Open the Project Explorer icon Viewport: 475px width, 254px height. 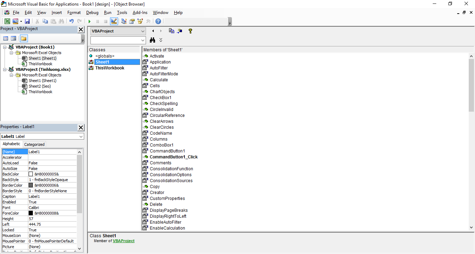point(123,21)
